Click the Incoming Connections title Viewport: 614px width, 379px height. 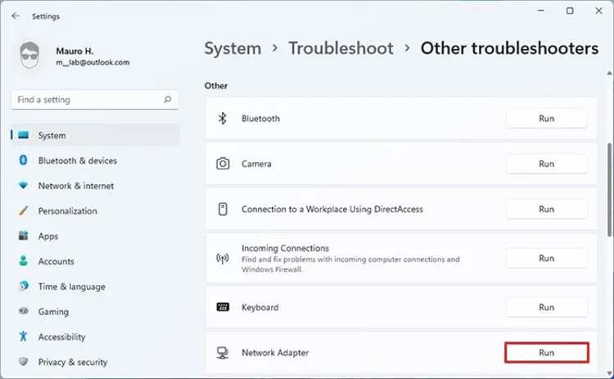pos(285,248)
